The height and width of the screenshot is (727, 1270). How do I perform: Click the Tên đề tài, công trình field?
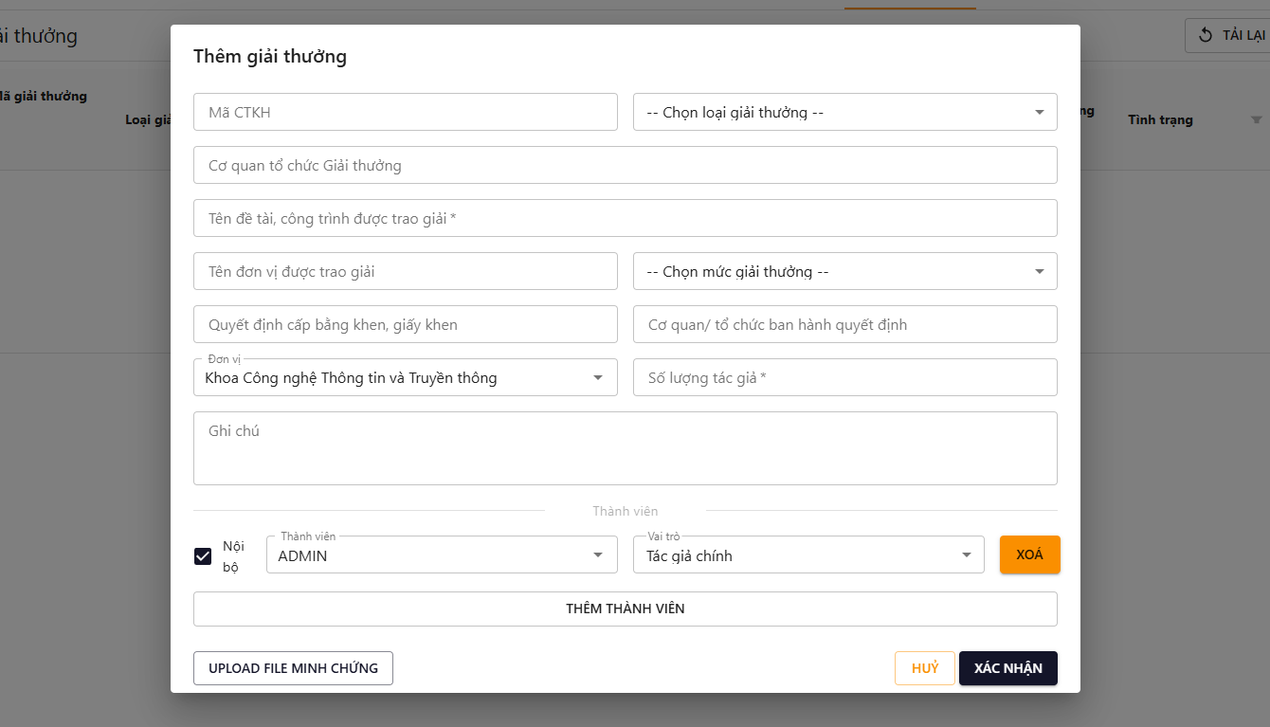625,218
